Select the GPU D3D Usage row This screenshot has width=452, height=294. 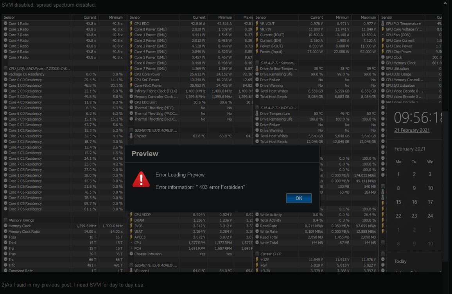[x=411, y=74]
